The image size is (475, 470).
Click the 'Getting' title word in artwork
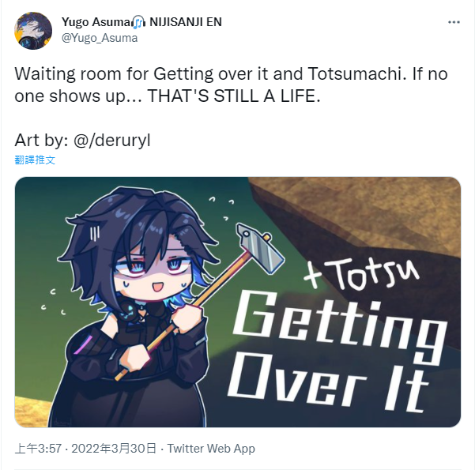coord(339,325)
